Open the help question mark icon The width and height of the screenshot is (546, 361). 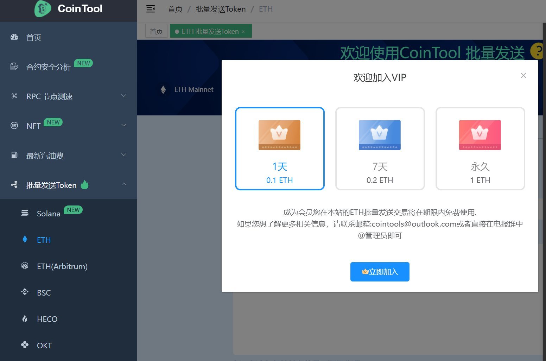coord(537,52)
